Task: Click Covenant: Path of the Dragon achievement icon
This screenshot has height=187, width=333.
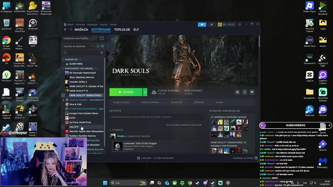Action: [x=118, y=146]
